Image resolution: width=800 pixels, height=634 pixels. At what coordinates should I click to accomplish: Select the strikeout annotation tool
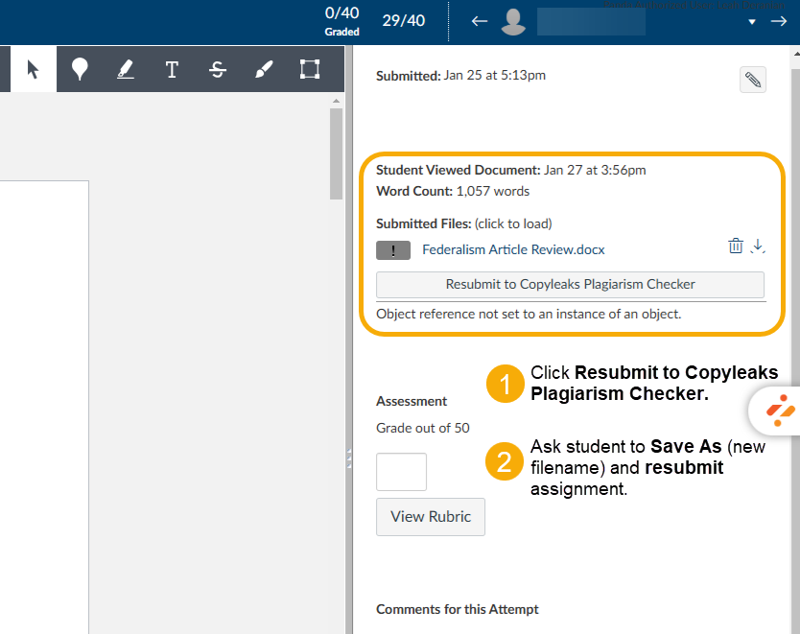coord(218,69)
